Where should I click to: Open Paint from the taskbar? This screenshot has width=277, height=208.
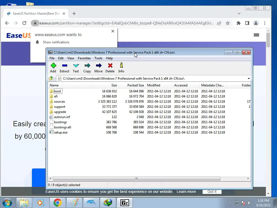[x=74, y=203]
